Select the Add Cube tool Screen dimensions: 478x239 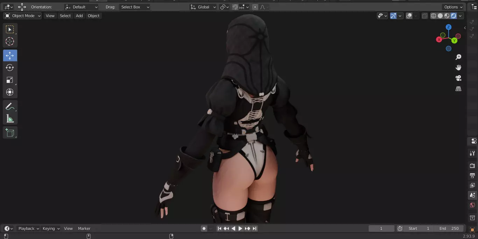pyautogui.click(x=10, y=133)
